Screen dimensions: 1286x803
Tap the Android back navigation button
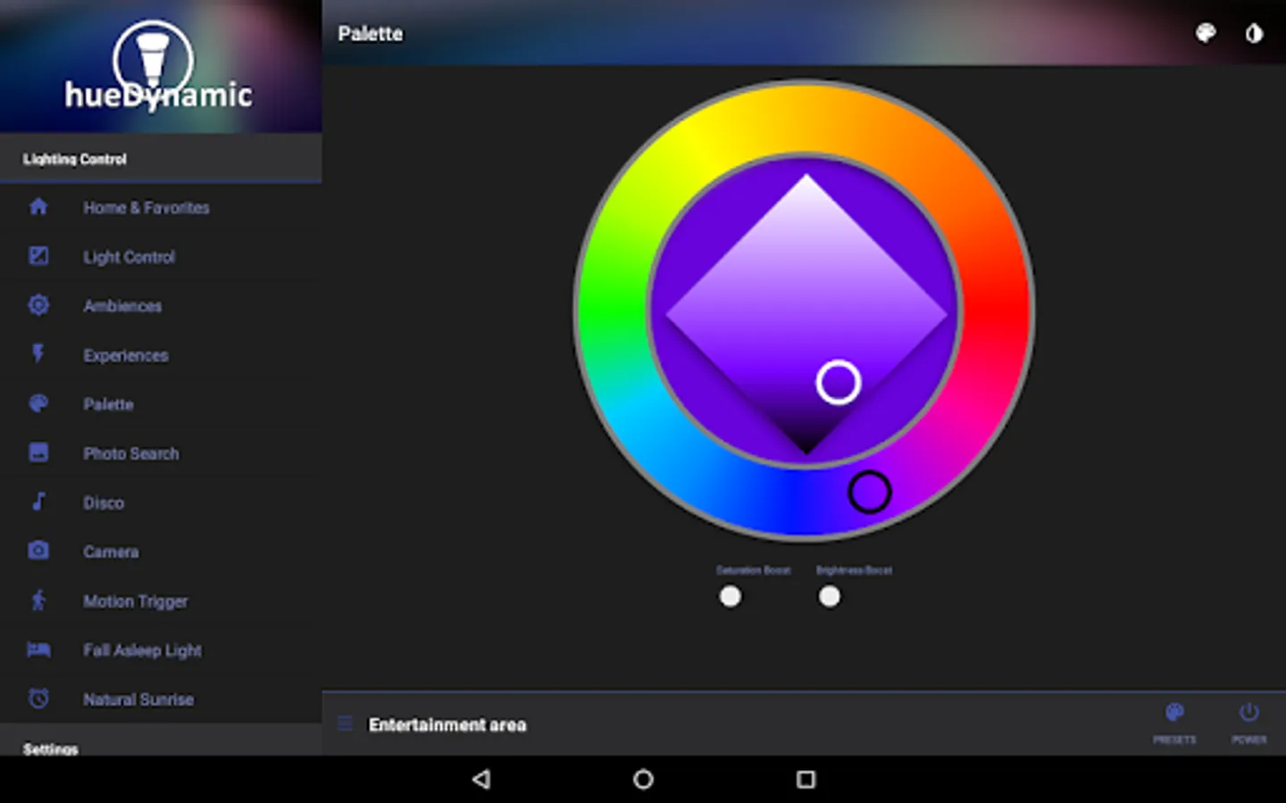481,779
